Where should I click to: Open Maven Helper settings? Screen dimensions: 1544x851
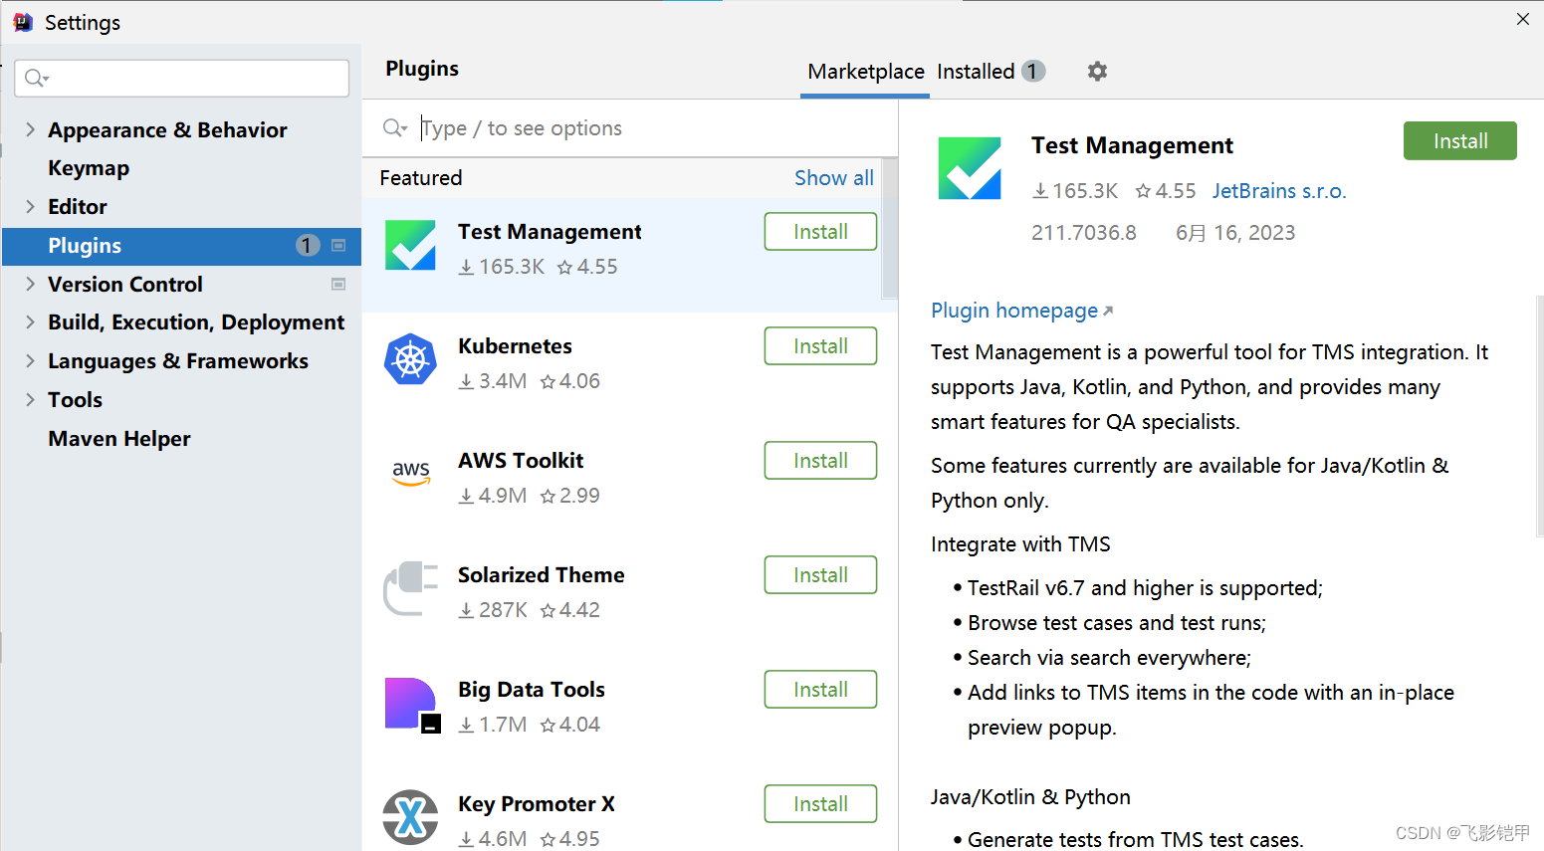[119, 439]
